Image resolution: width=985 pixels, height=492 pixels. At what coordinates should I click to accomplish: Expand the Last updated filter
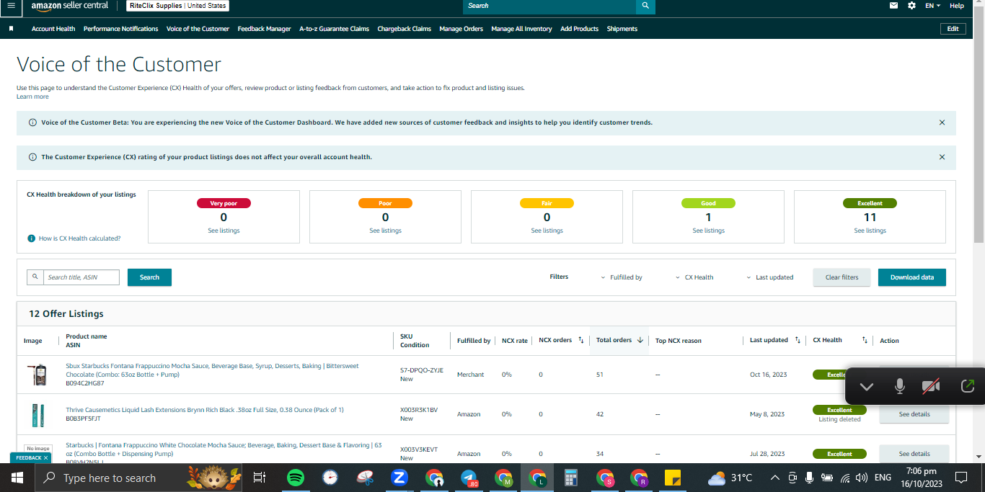[769, 277]
